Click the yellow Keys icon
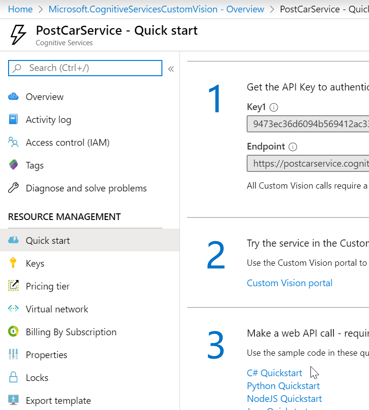The height and width of the screenshot is (410, 369). click(x=13, y=263)
